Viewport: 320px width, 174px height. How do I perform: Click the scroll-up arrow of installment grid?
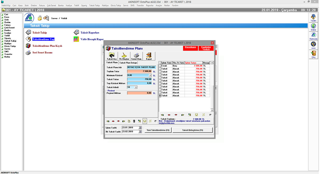click(212, 63)
